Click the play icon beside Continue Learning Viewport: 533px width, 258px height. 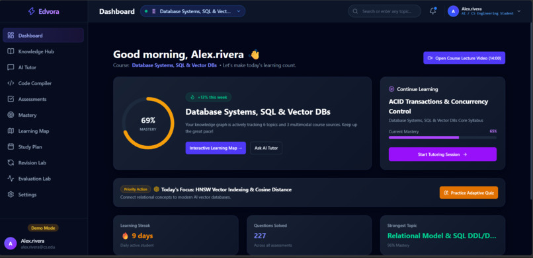pyautogui.click(x=391, y=89)
